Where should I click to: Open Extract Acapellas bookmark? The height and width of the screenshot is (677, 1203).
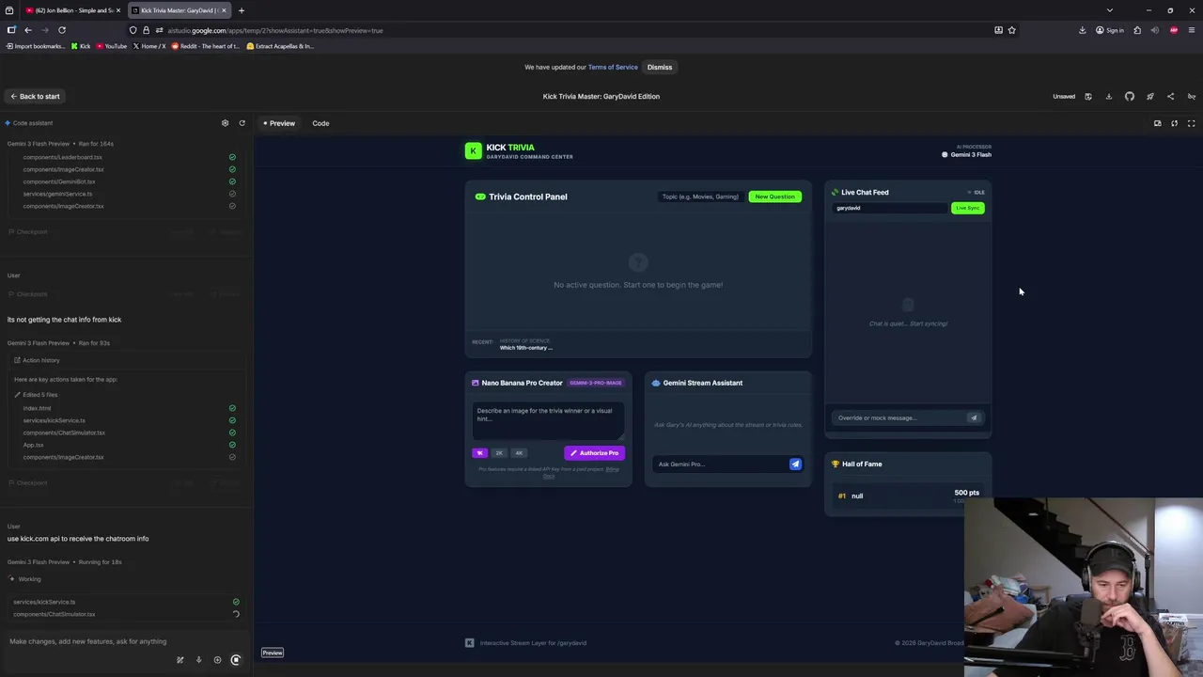coord(280,46)
